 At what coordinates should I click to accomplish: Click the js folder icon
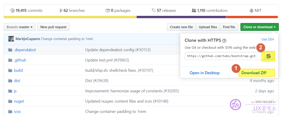click(10, 91)
